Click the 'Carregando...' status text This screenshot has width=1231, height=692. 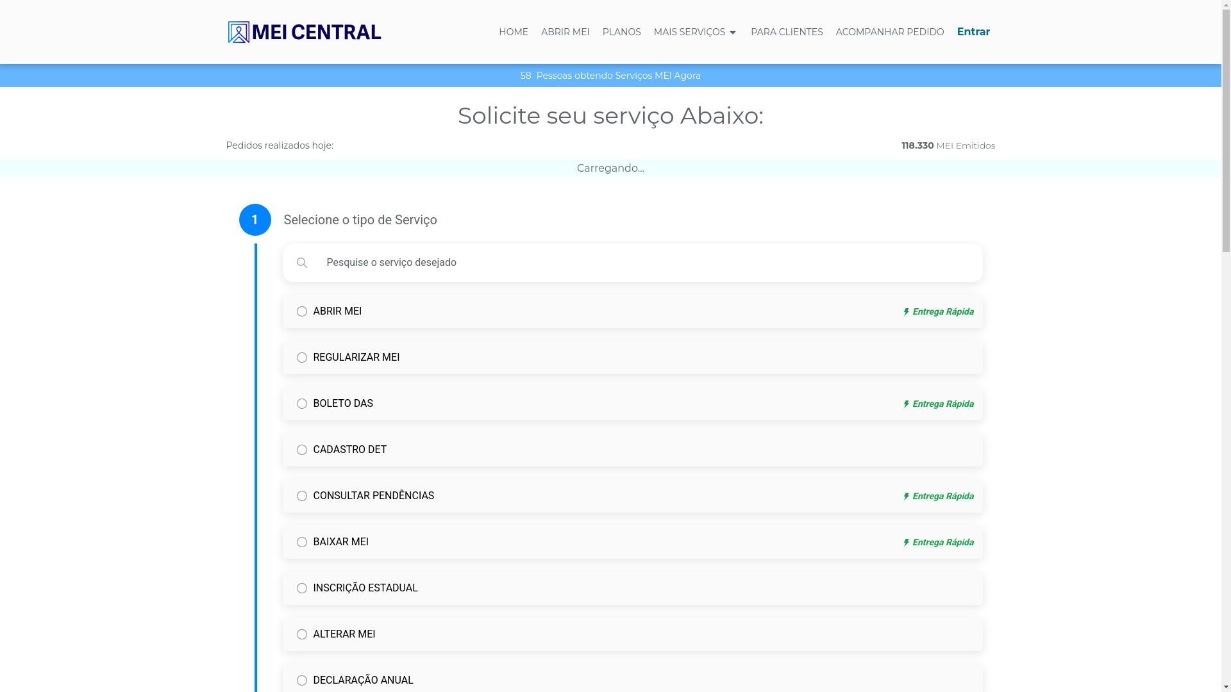[x=610, y=169]
